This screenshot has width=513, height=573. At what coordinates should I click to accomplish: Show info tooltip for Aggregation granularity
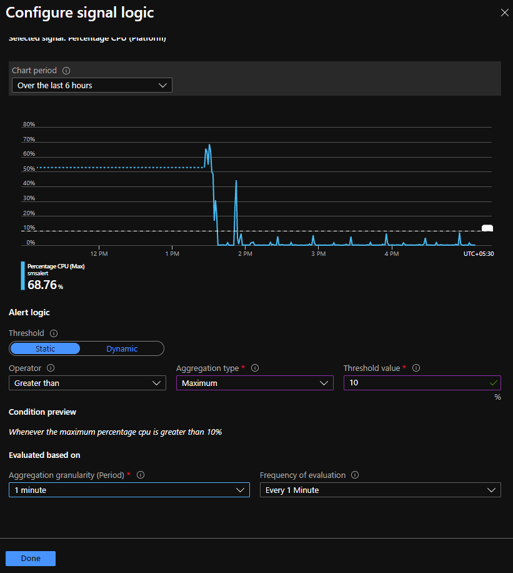pyautogui.click(x=141, y=475)
